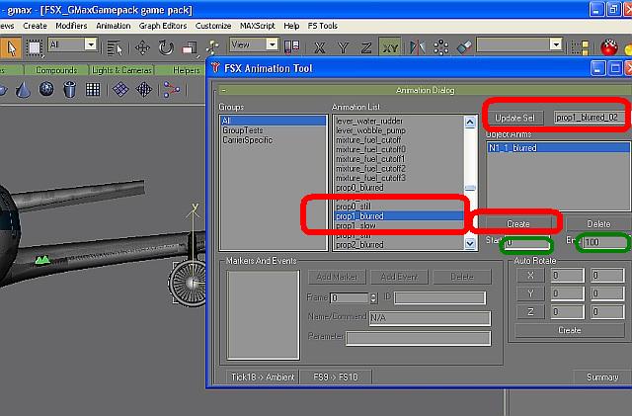Activate the Select and Rotate tool
Viewport: 632px width, 416px height.
point(165,45)
